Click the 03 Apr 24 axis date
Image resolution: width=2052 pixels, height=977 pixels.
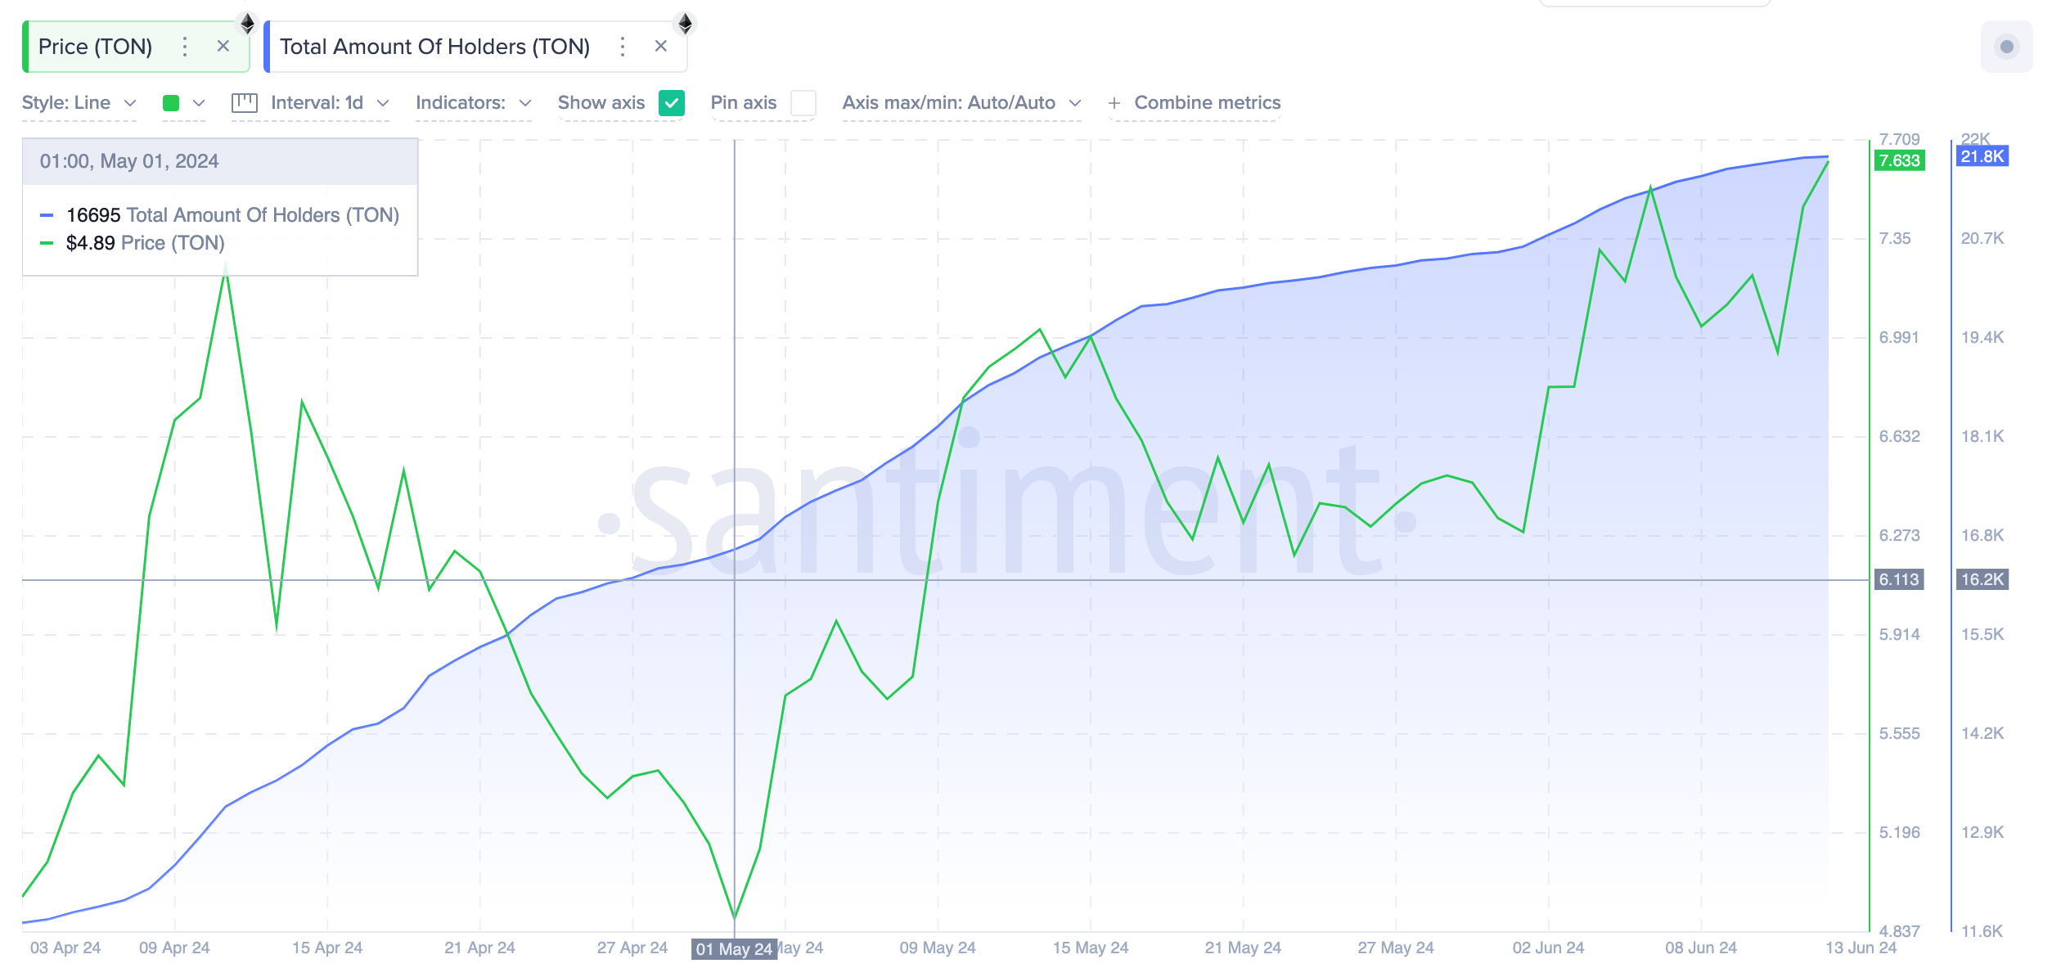[65, 948]
